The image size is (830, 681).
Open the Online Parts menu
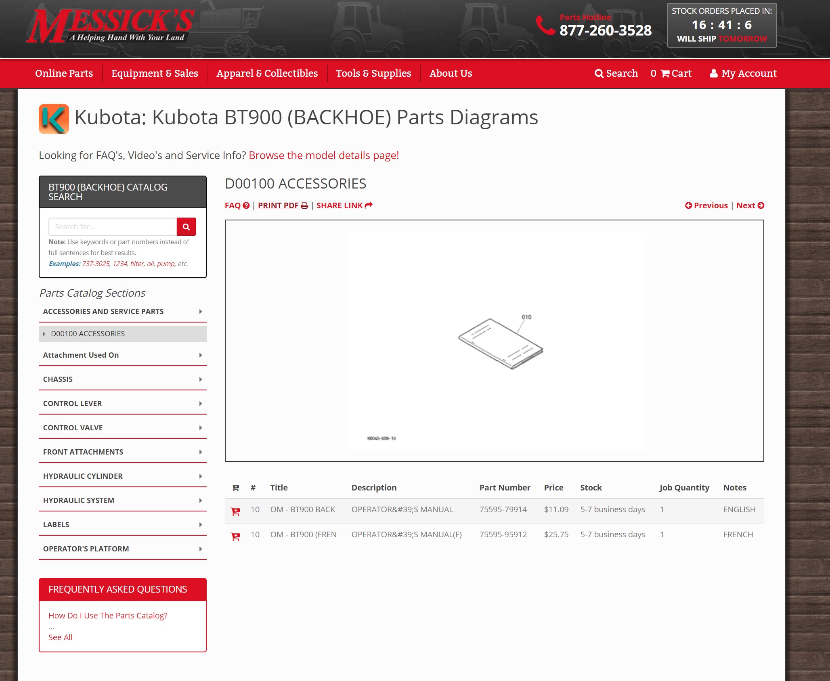point(64,73)
